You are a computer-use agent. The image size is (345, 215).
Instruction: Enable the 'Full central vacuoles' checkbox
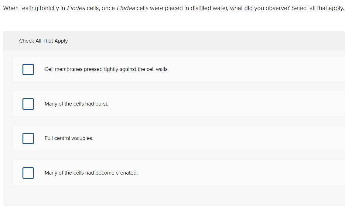[x=28, y=138]
